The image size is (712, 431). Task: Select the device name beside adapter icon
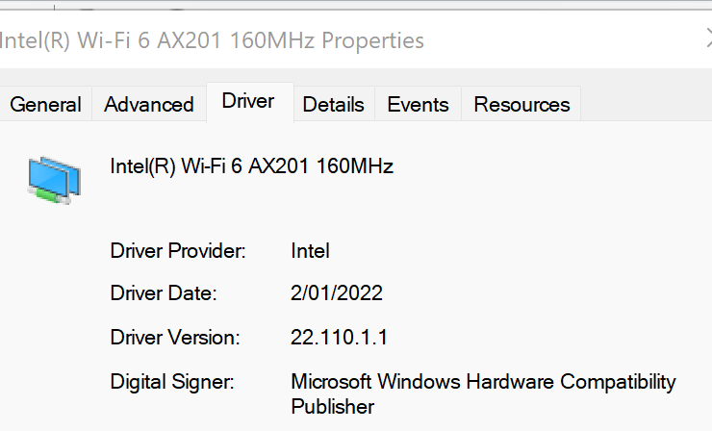point(251,166)
